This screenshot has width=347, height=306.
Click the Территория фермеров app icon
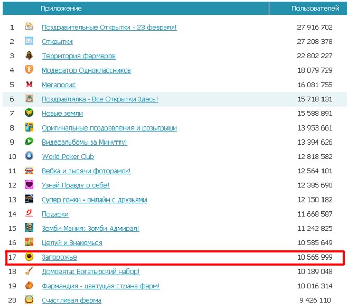(x=29, y=55)
